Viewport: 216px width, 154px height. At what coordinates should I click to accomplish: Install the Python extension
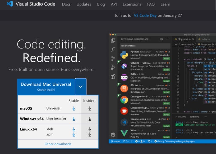click(166, 59)
